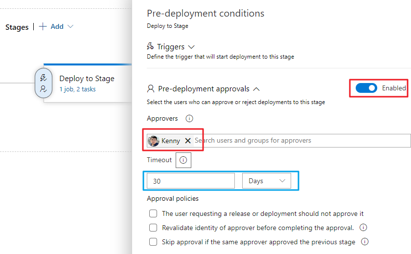Collapse the Pre-deployment approvals section
411x254 pixels.
(256, 89)
